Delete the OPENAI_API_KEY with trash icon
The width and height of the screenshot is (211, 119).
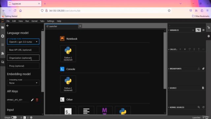click(x=37, y=100)
